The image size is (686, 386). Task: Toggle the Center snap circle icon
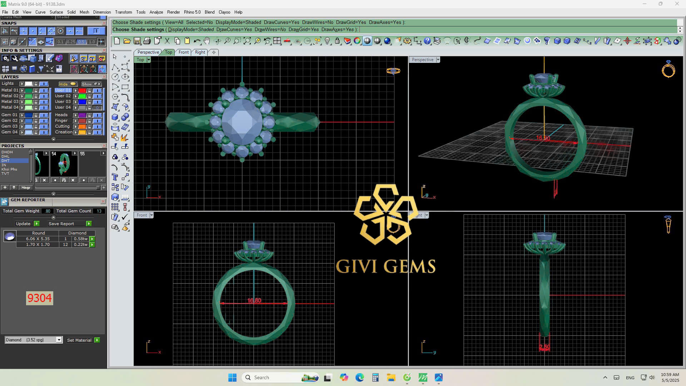(61, 31)
